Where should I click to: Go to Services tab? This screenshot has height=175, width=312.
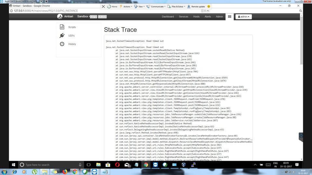183,17
